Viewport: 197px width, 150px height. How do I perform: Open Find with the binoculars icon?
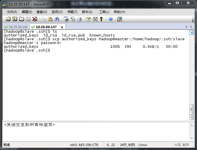pyautogui.click(x=57, y=19)
